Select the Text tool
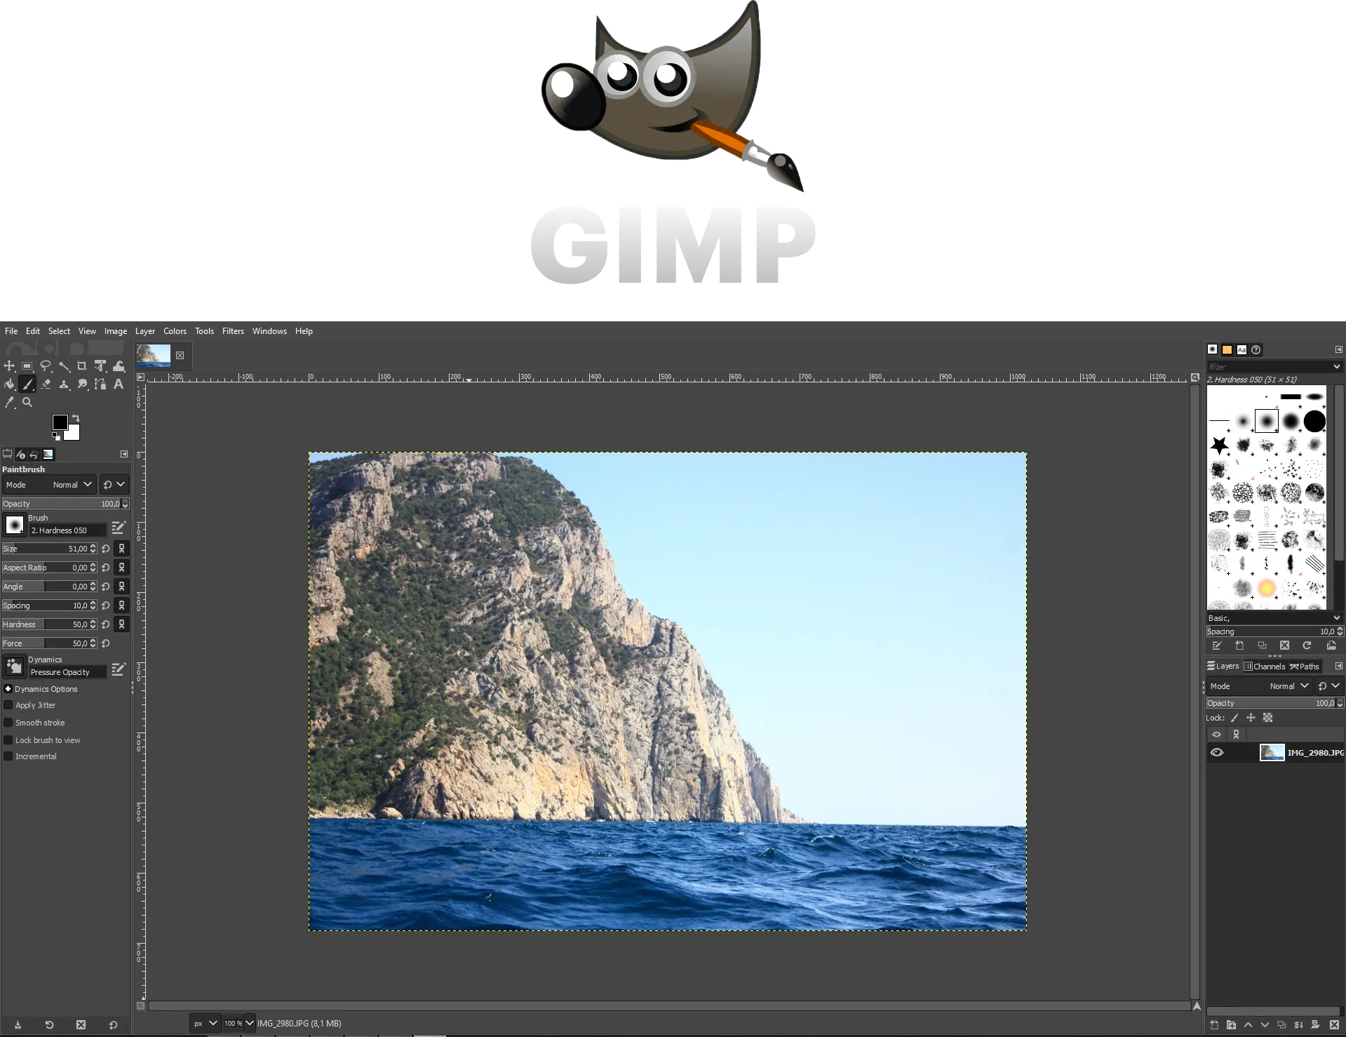 [119, 384]
